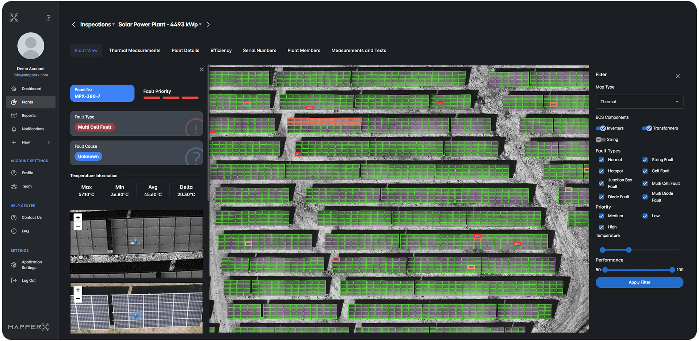Open the Serial Numbers tab
Viewport: 699px width, 341px height.
click(259, 50)
